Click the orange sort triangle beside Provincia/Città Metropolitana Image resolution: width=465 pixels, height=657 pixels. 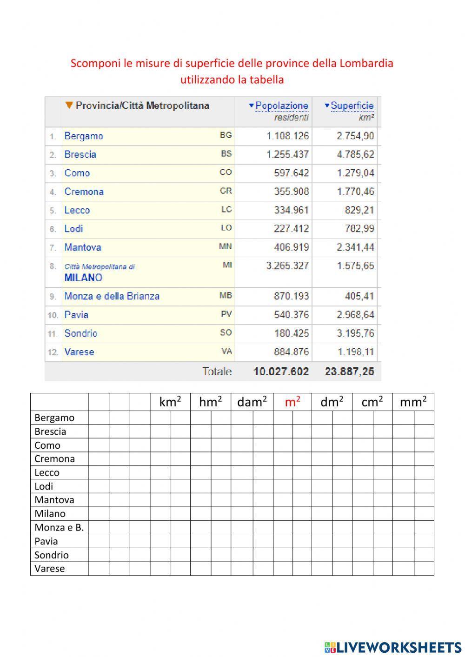click(x=69, y=106)
